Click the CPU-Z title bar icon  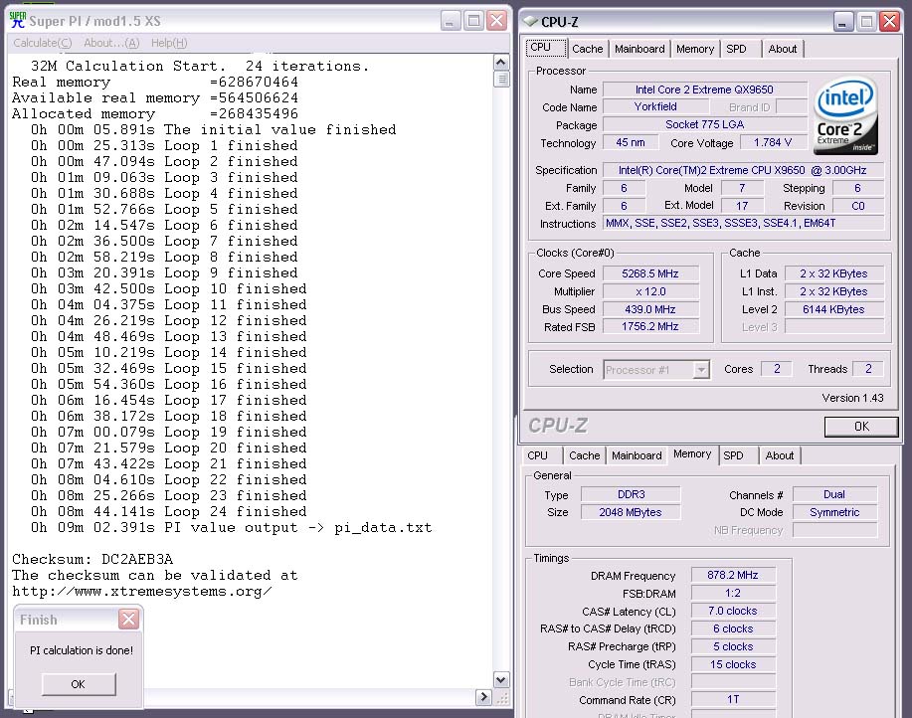[x=530, y=21]
